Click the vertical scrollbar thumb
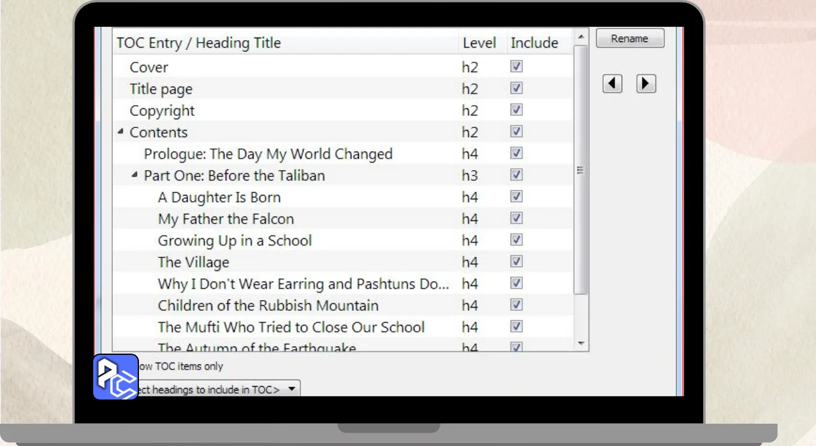Image resolution: width=816 pixels, height=446 pixels. click(x=581, y=170)
